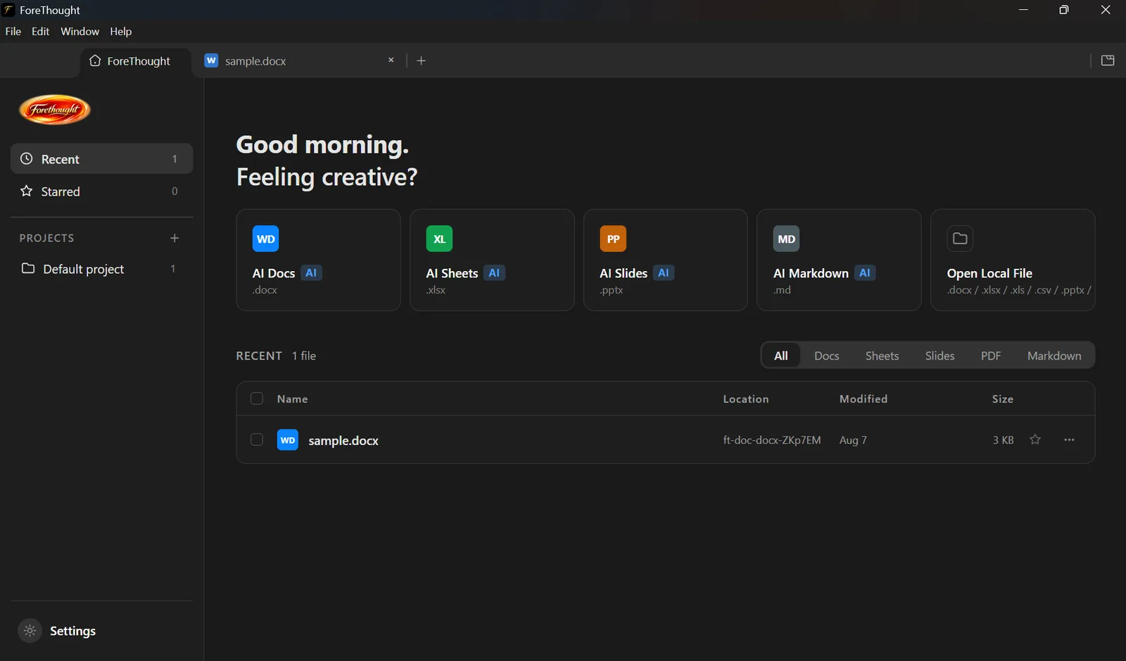Click the Aug 7 modified date
Screen dimensions: 1126x661
853,440
